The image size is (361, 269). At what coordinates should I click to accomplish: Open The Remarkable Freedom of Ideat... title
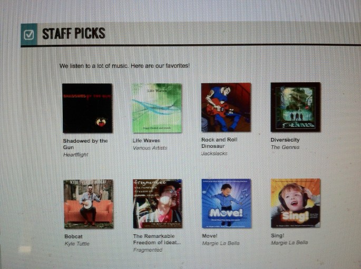[157, 239]
